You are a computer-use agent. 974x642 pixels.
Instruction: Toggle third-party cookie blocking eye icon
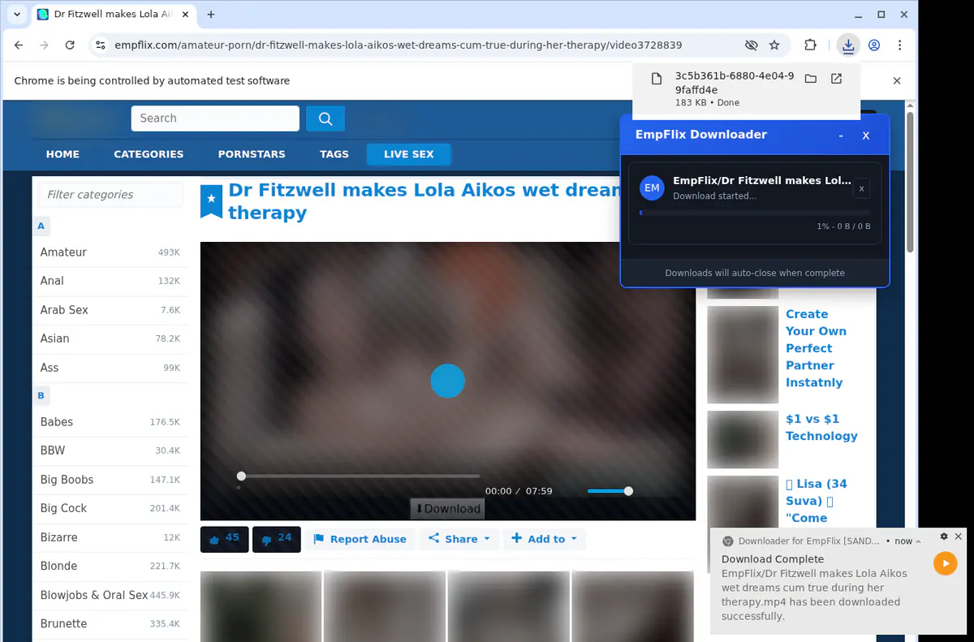(x=752, y=45)
